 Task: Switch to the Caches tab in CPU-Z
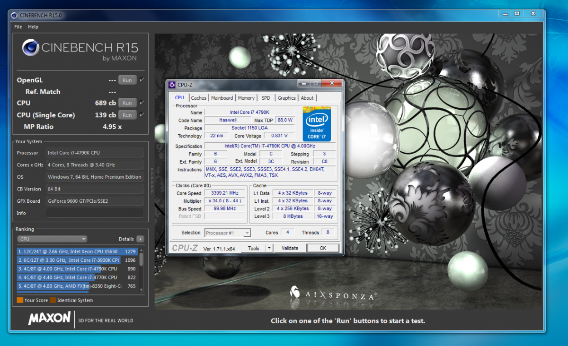[x=199, y=98]
